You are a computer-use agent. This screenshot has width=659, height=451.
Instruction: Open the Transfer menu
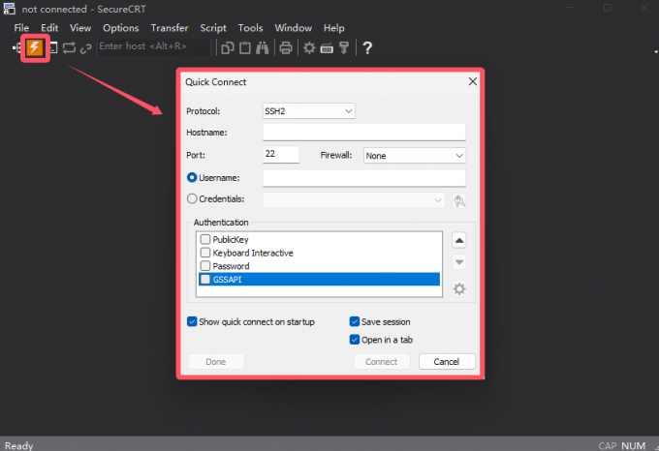tap(170, 28)
